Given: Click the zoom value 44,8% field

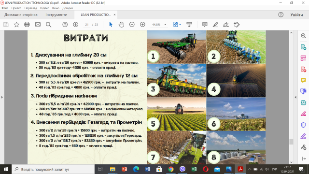Looking at the screenshot, I should point(156,25).
